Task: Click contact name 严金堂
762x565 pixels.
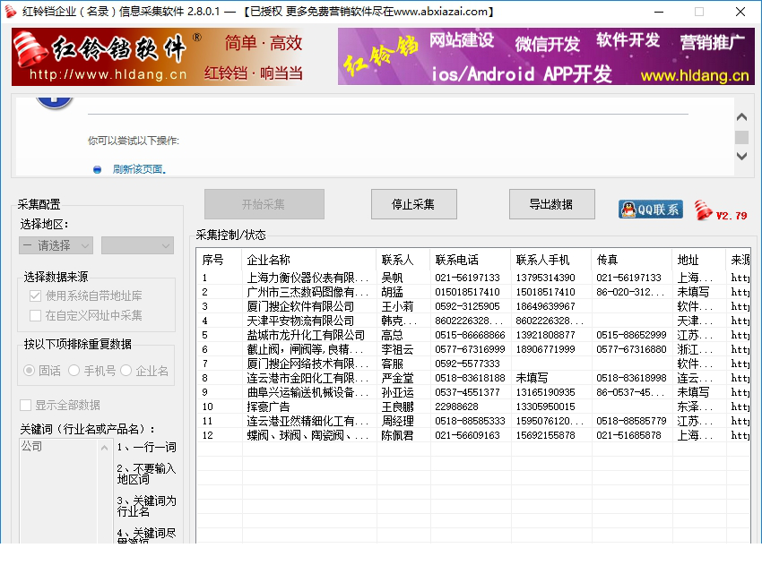Action: (x=397, y=378)
